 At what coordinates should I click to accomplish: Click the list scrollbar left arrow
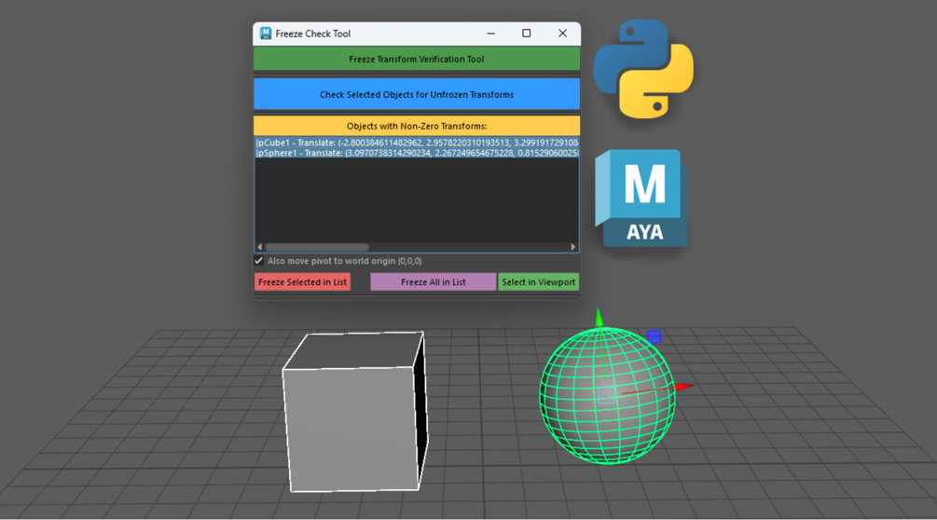(259, 247)
